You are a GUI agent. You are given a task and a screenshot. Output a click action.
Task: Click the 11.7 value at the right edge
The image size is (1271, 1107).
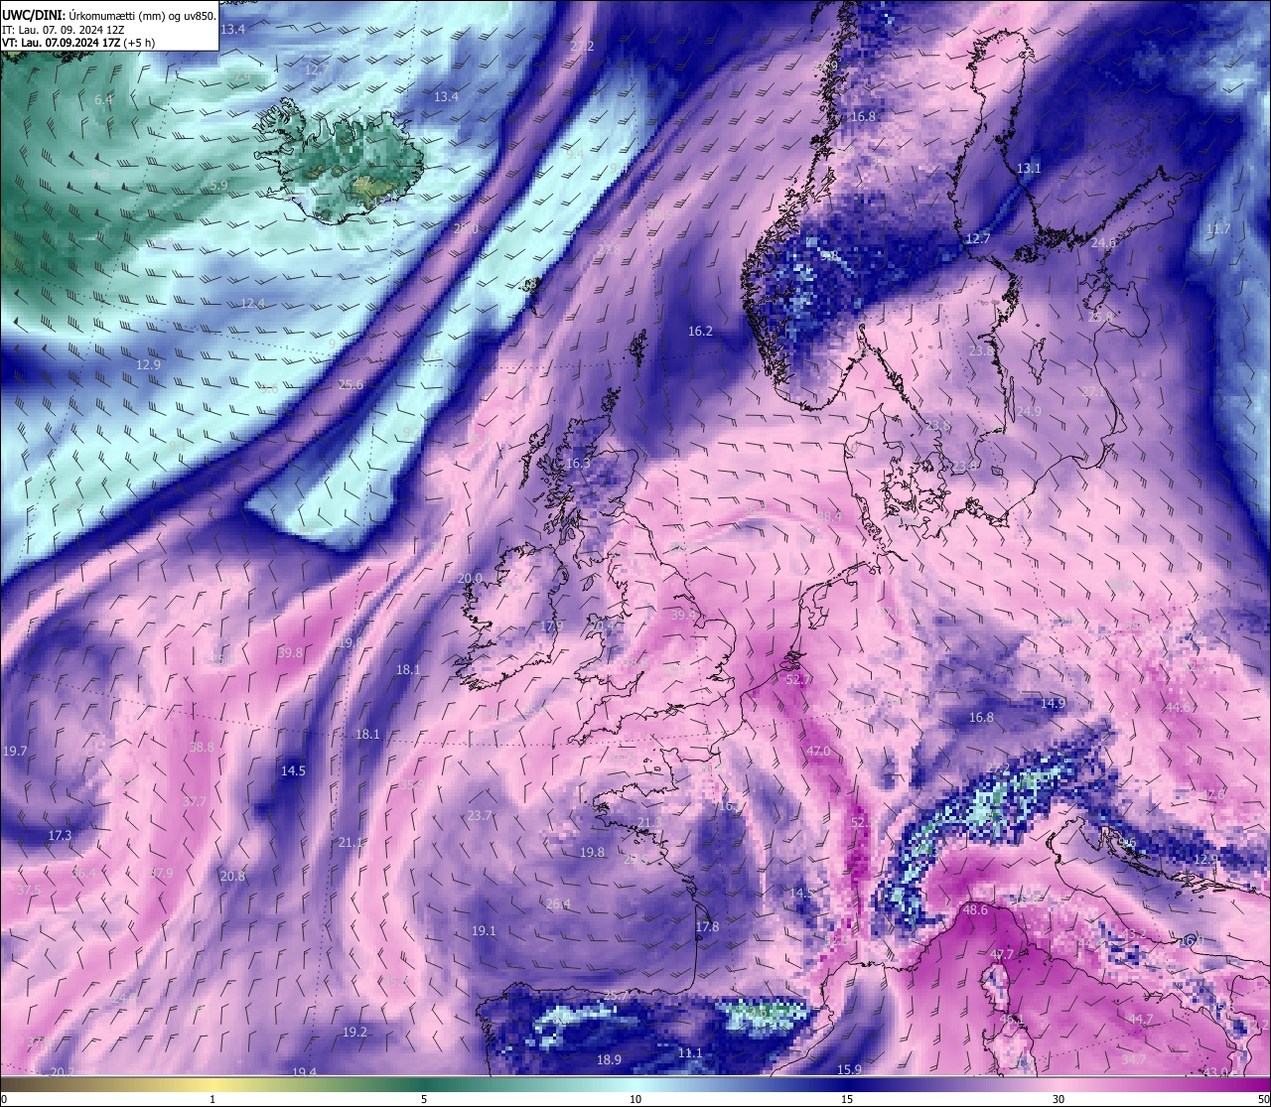click(1218, 228)
